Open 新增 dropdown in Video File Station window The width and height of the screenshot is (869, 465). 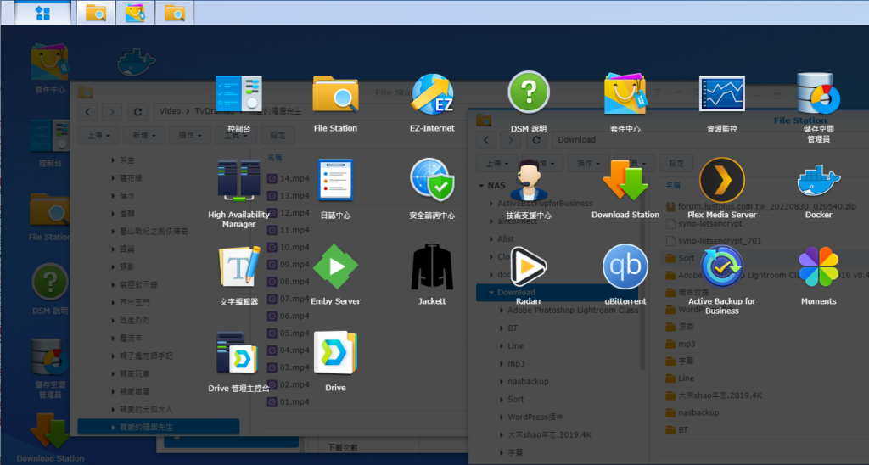143,135
